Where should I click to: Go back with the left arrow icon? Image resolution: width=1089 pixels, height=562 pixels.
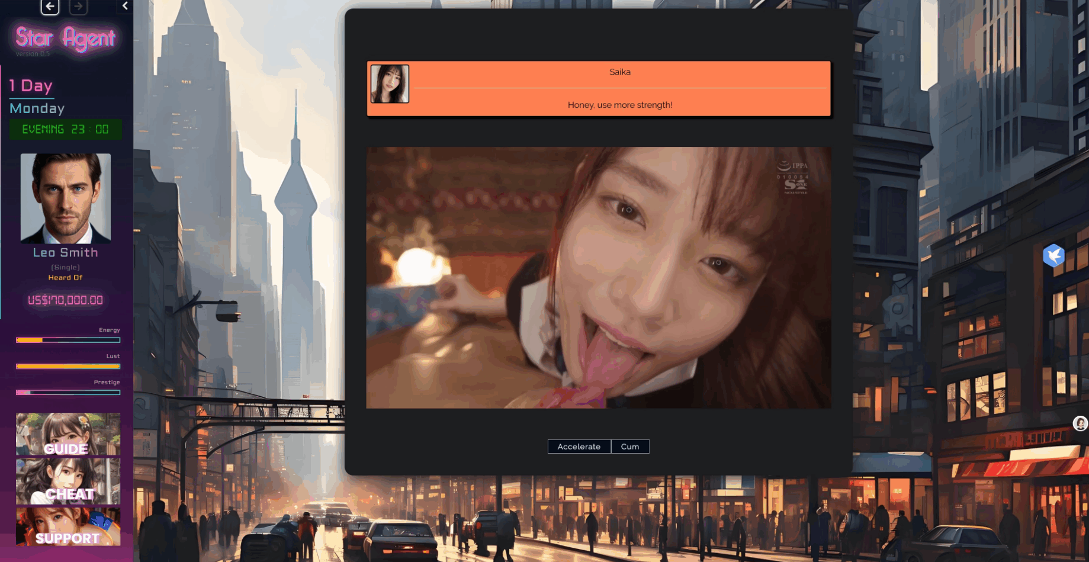pos(50,7)
